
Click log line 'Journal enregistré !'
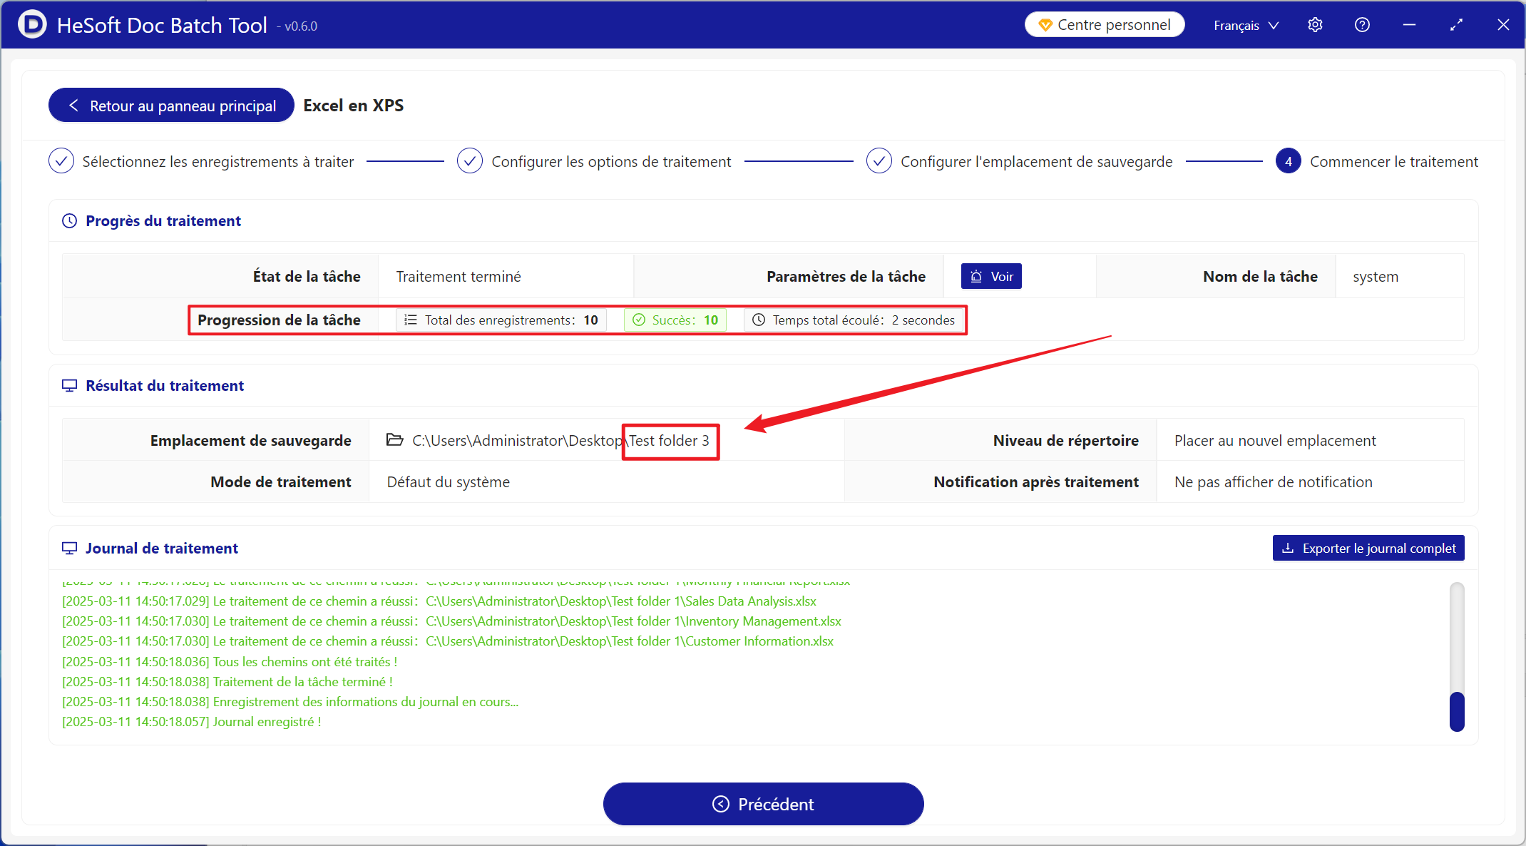click(192, 722)
